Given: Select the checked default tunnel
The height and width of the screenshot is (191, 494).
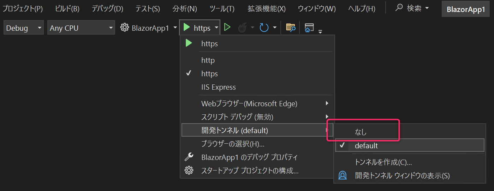Looking at the screenshot, I should tap(410, 145).
